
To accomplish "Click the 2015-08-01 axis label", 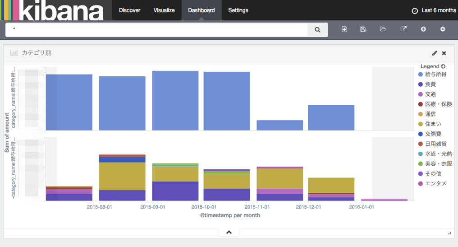I will (x=99, y=207).
